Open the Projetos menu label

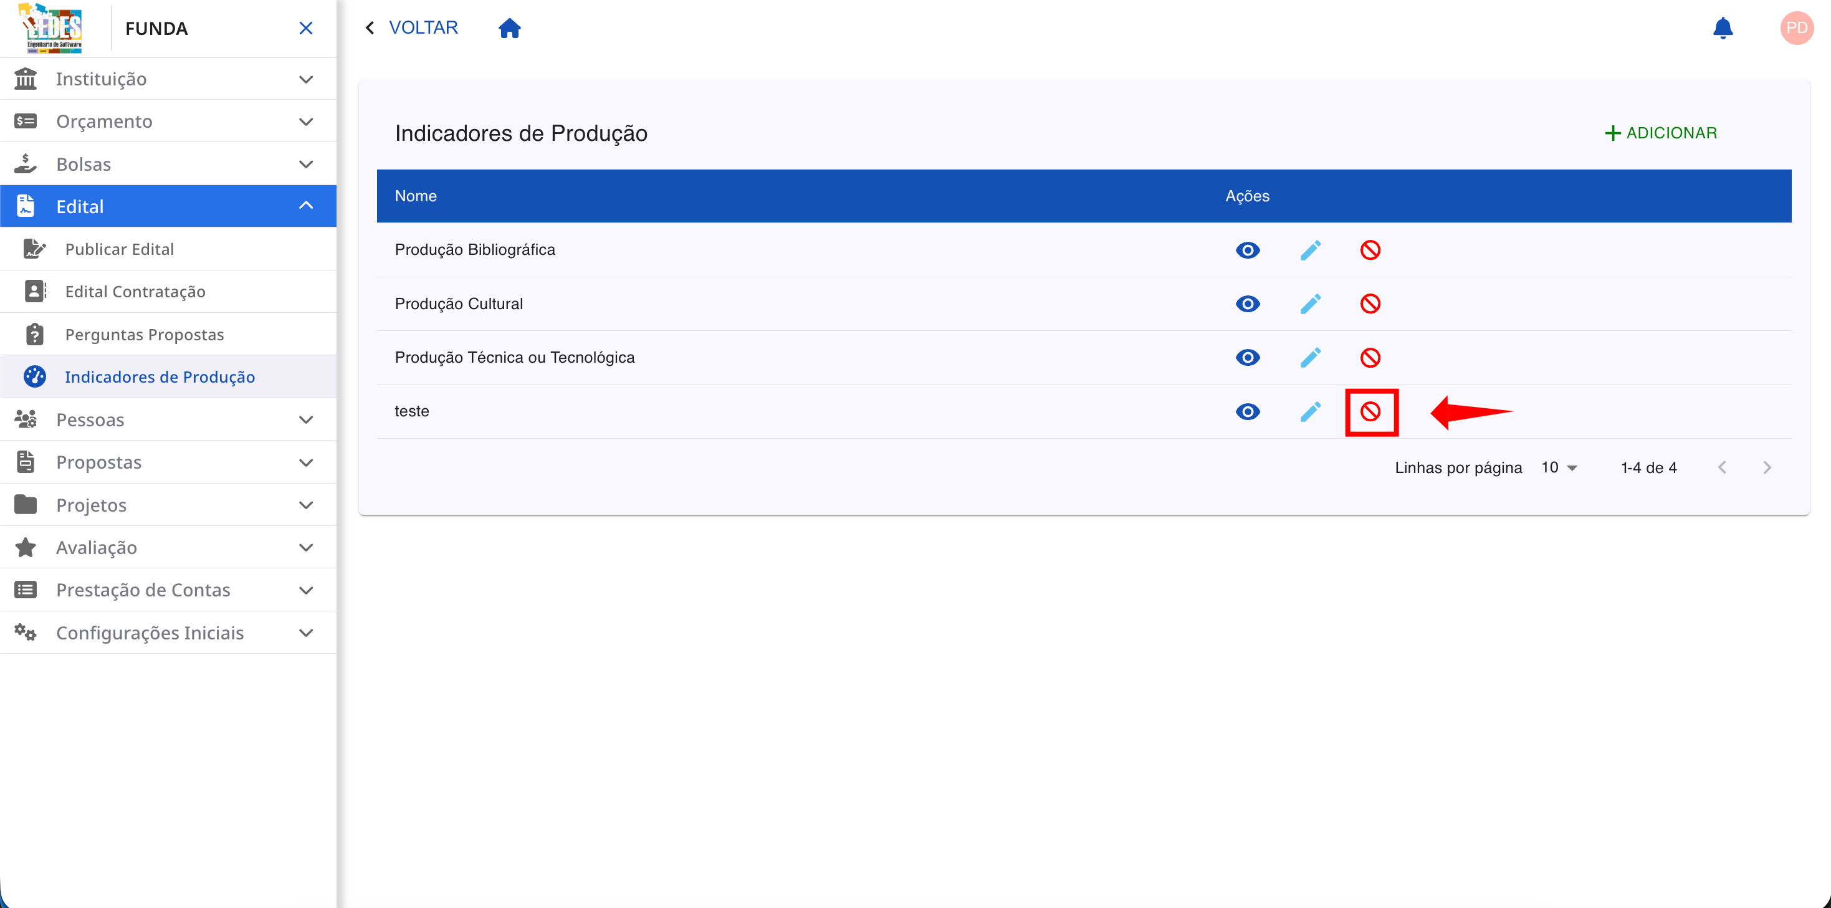[91, 505]
